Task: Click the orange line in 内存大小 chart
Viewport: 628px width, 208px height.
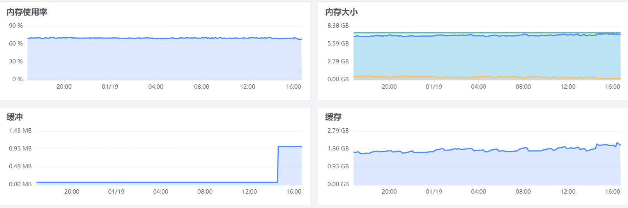Action: 429,77
